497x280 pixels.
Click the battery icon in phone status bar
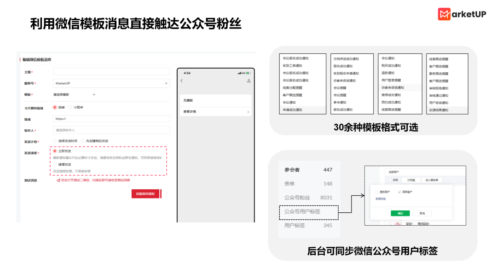(248, 73)
